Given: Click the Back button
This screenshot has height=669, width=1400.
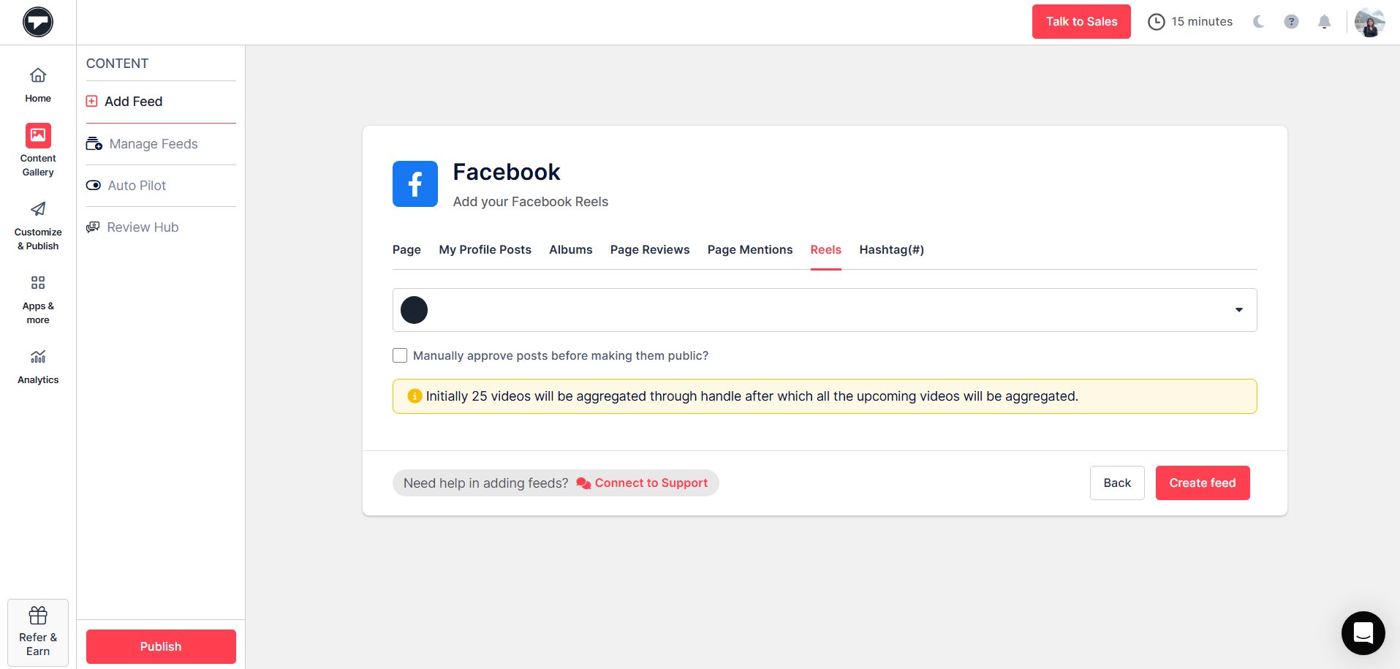Looking at the screenshot, I should pyautogui.click(x=1116, y=483).
